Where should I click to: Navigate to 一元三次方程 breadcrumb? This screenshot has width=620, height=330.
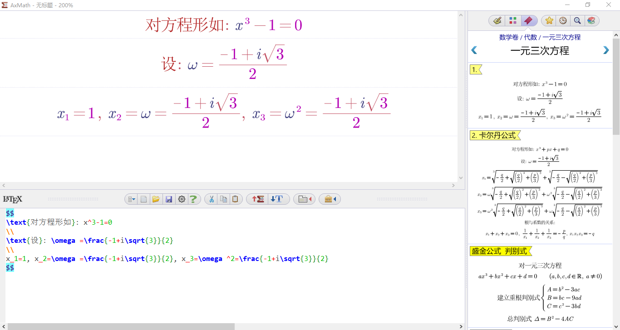tap(562, 37)
